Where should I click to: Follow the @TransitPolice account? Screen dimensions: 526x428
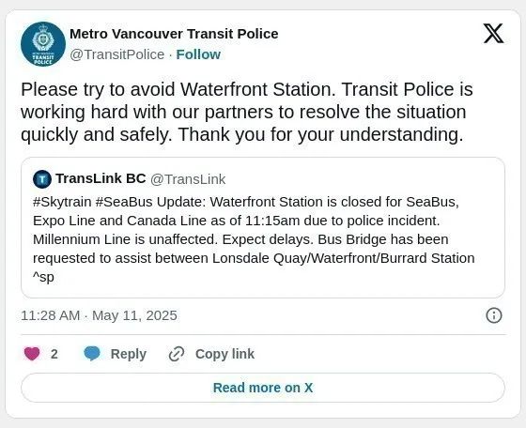(198, 54)
